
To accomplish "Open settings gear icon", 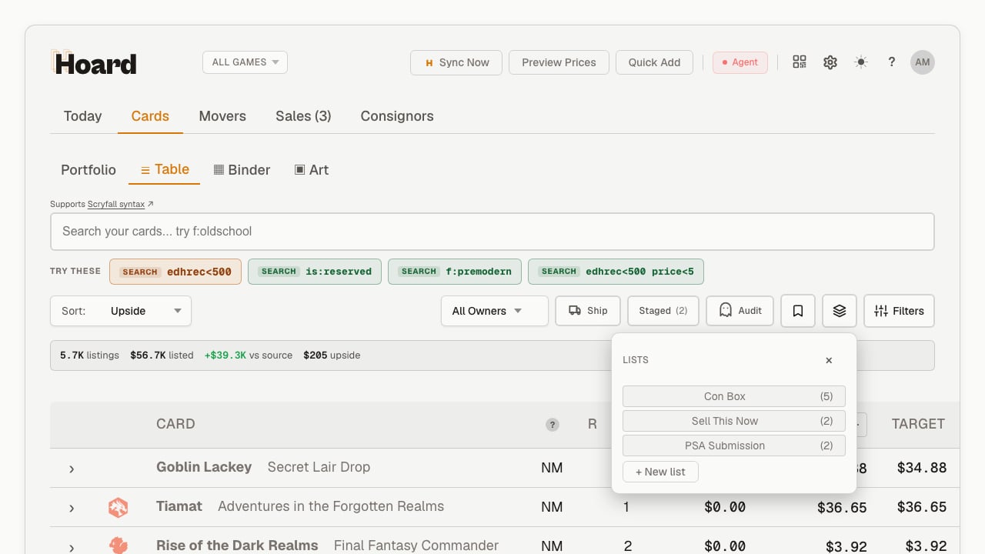I will pos(830,62).
